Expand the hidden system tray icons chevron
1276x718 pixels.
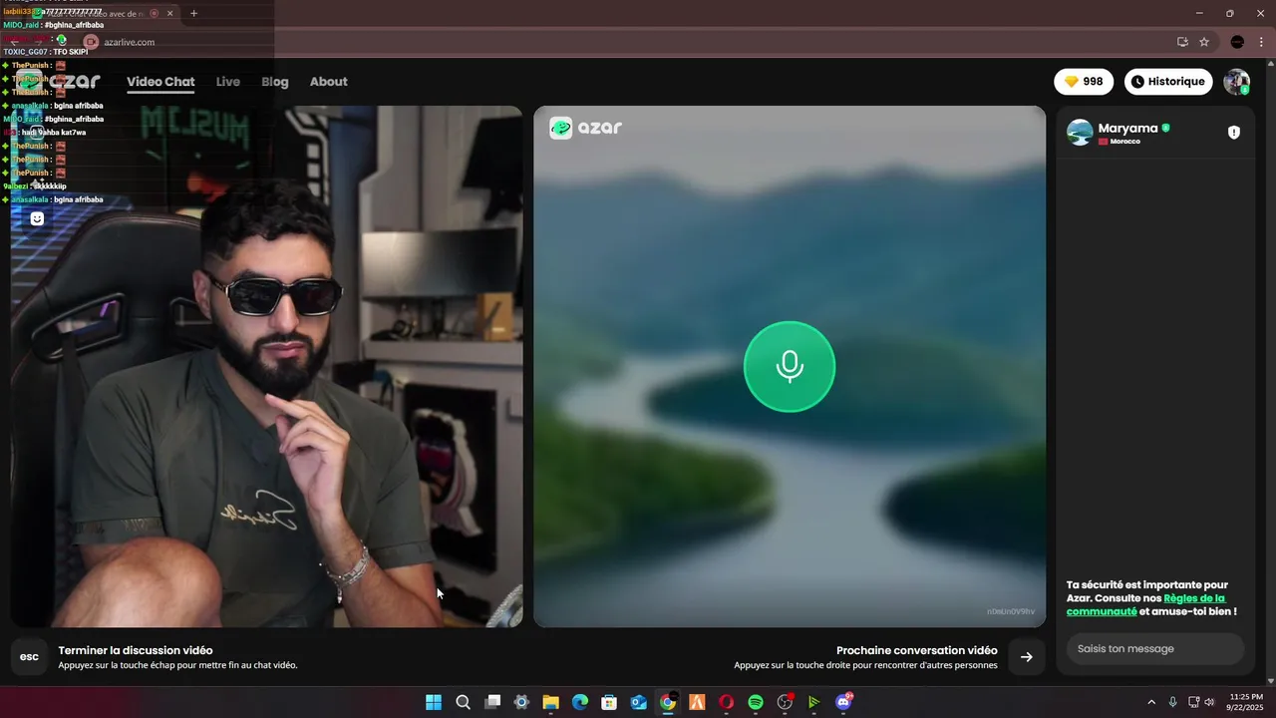(x=1151, y=702)
